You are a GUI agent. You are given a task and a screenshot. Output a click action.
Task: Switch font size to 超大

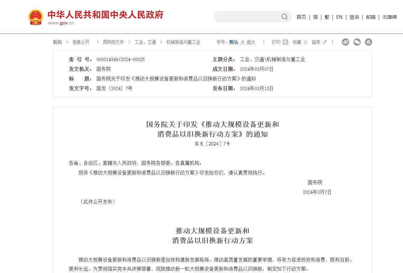251,42
